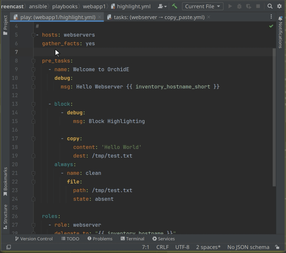Open the Current File run configuration dropdown
The image size is (286, 253).
[202, 6]
